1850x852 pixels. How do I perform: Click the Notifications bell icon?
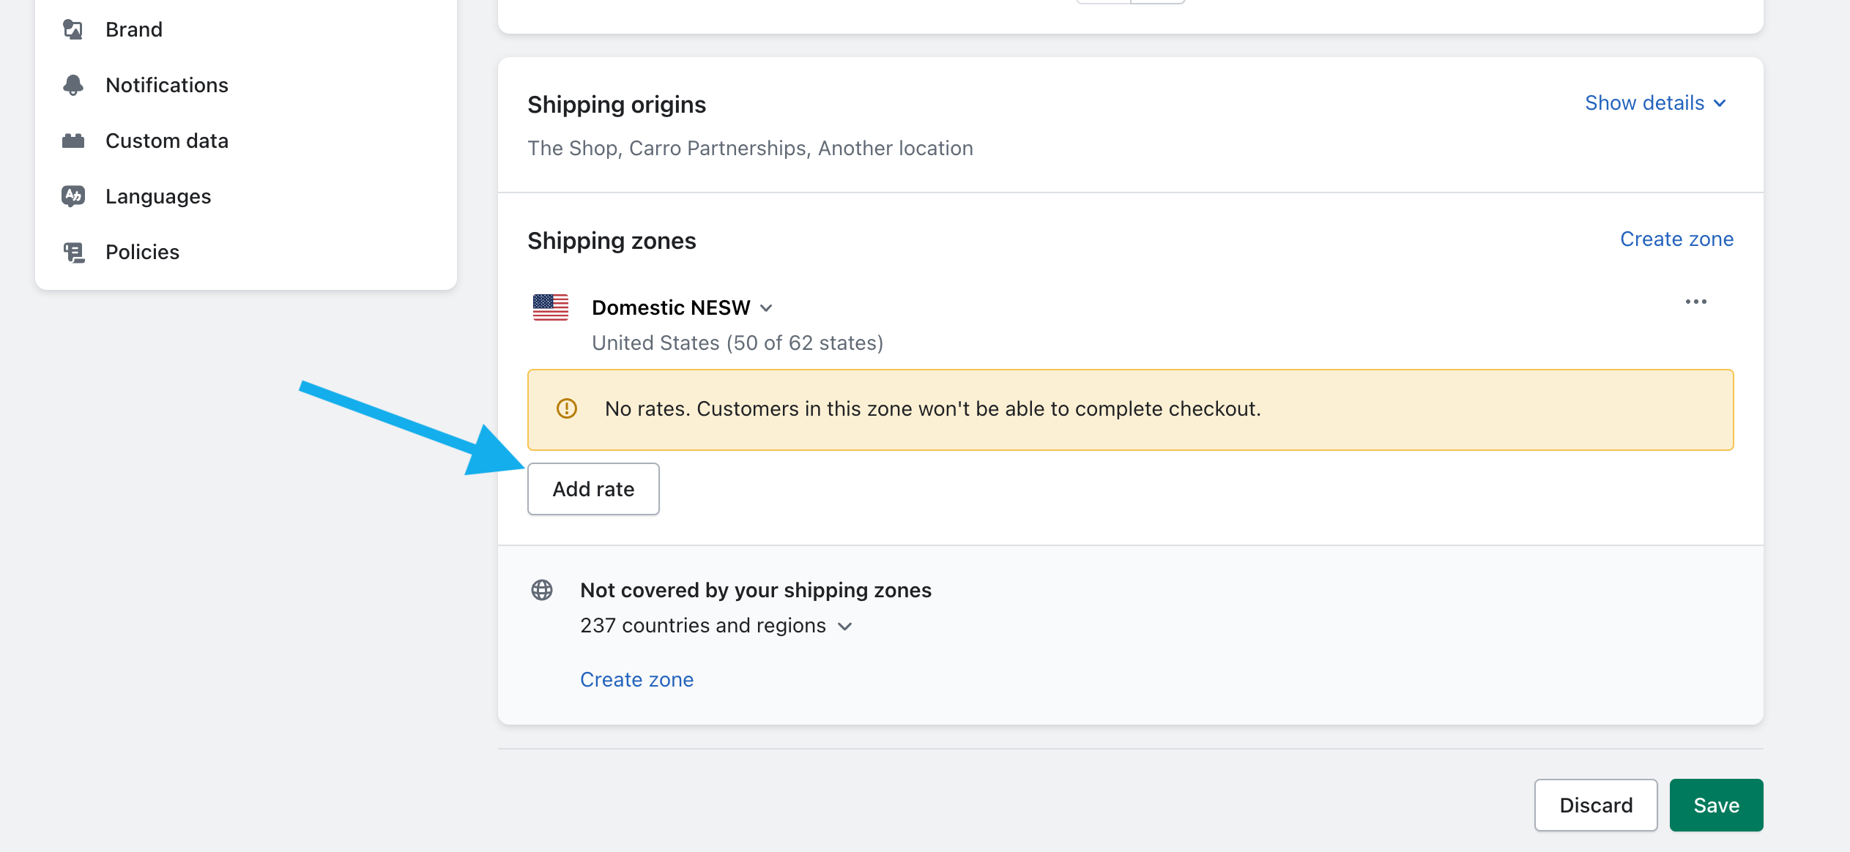point(73,85)
